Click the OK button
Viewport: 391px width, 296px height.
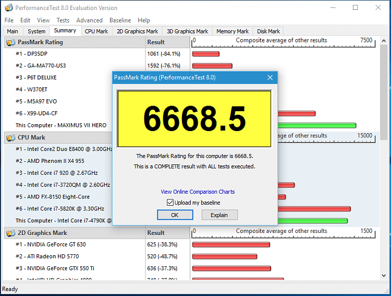pyautogui.click(x=175, y=215)
